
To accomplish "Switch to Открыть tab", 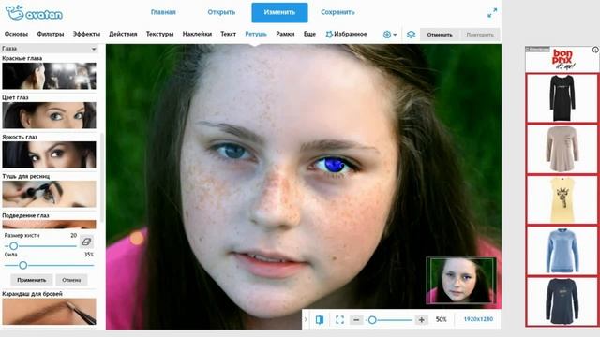I will [x=221, y=12].
